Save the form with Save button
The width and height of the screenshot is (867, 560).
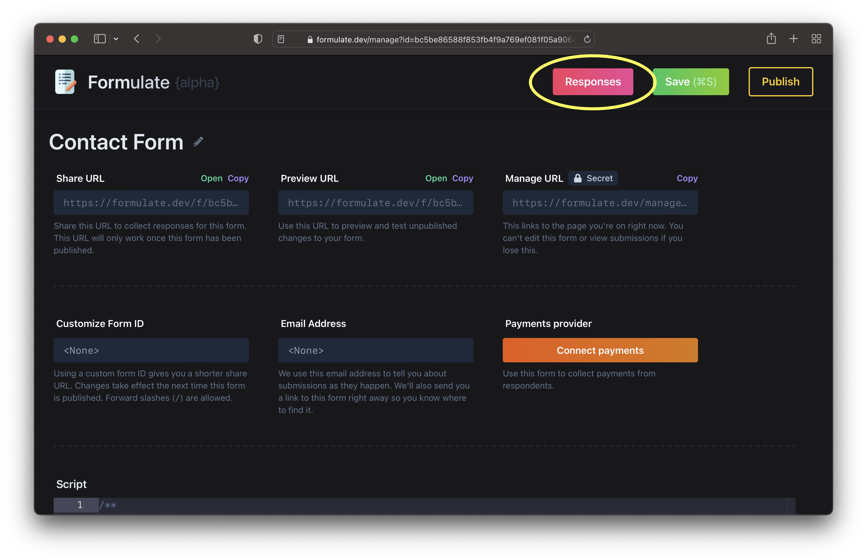[690, 82]
